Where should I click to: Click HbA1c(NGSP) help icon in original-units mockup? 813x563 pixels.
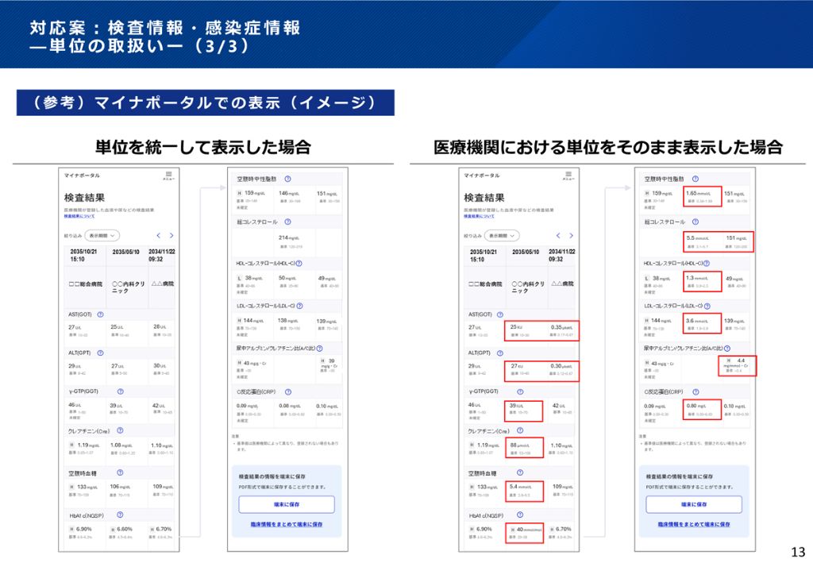point(520,515)
